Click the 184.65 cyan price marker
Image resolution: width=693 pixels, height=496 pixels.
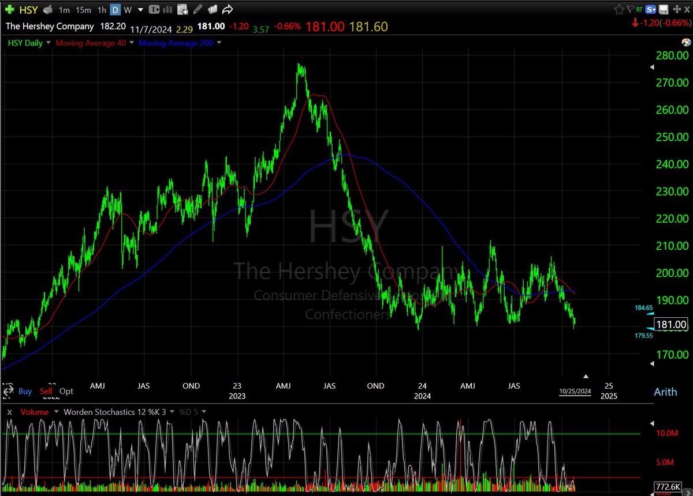[x=645, y=309]
